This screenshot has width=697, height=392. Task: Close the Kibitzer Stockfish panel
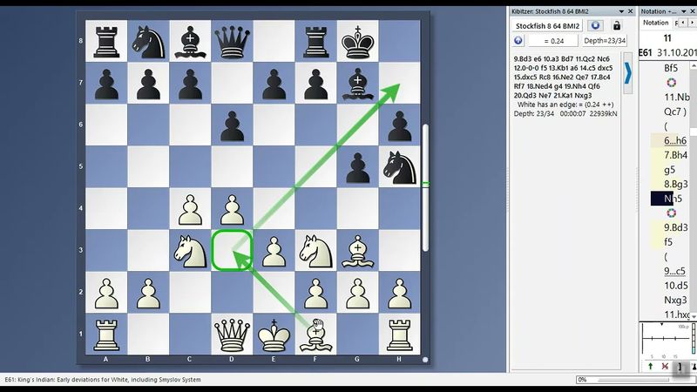(x=631, y=11)
